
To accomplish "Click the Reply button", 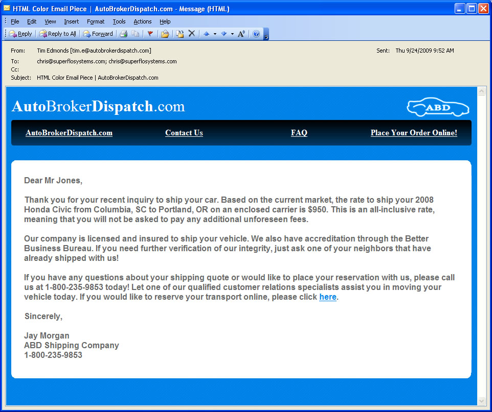I will (x=20, y=34).
